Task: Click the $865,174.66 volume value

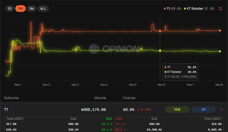Action: tap(94, 110)
